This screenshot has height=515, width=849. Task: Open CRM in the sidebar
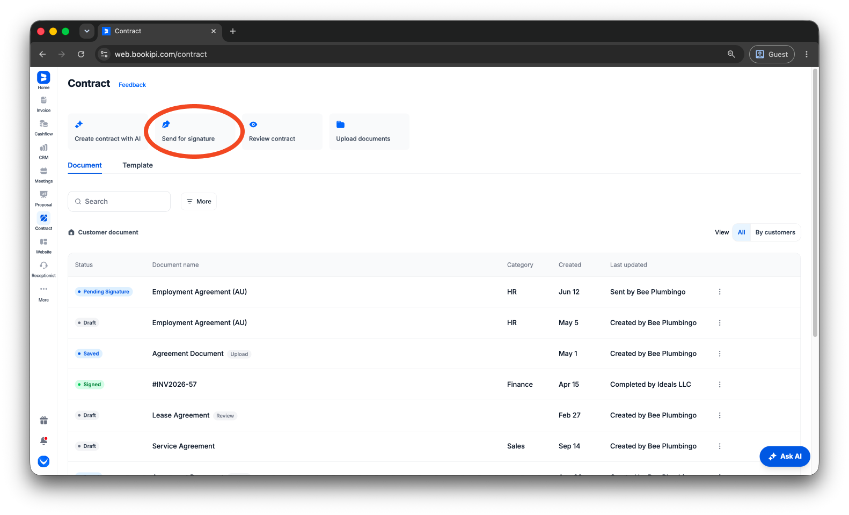[43, 151]
